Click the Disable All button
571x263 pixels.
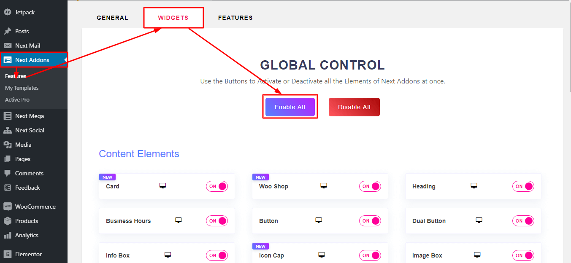pos(354,107)
